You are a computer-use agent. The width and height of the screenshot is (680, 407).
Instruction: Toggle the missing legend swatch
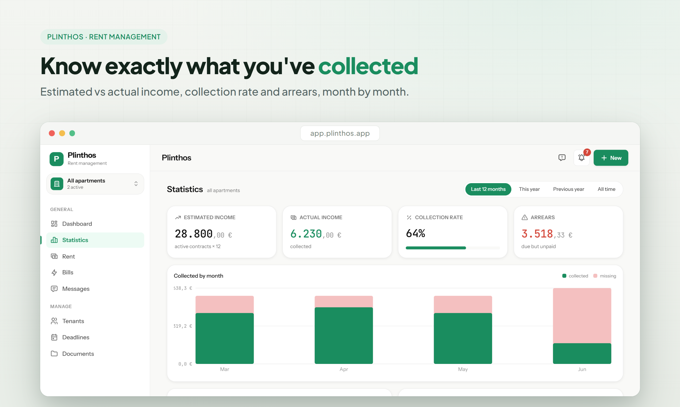point(595,276)
